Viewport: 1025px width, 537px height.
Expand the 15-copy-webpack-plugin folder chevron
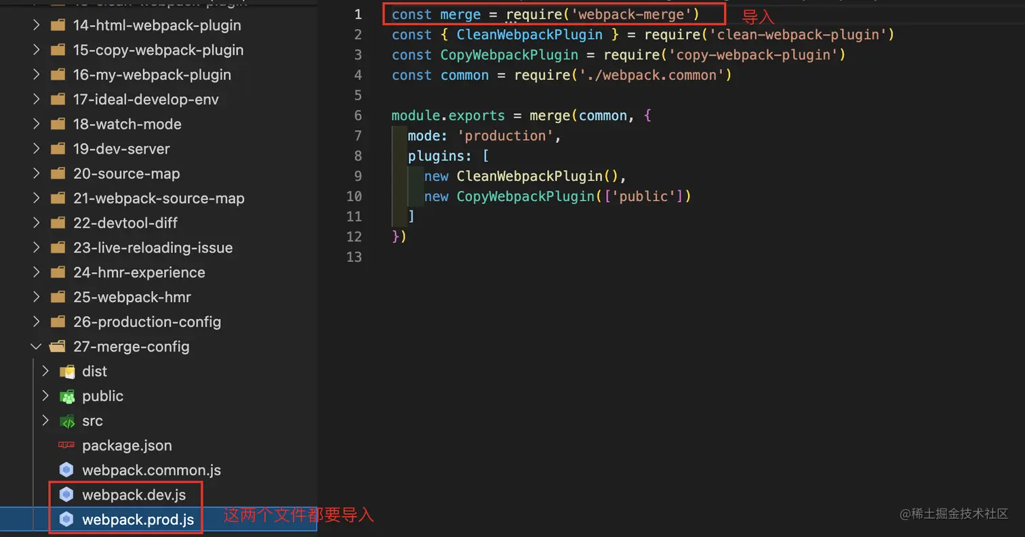pyautogui.click(x=36, y=50)
